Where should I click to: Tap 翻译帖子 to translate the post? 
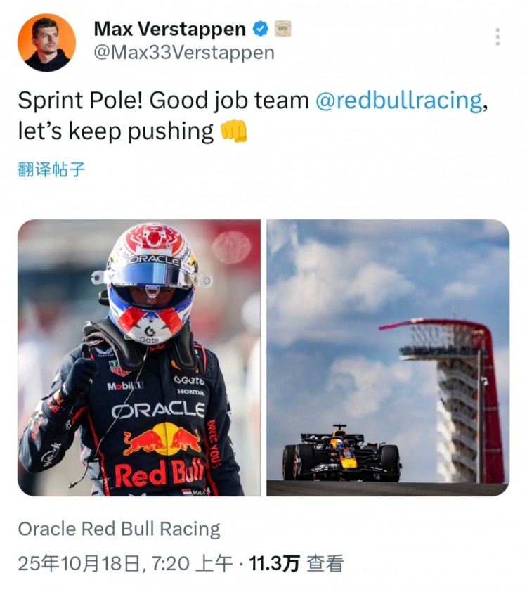point(51,169)
